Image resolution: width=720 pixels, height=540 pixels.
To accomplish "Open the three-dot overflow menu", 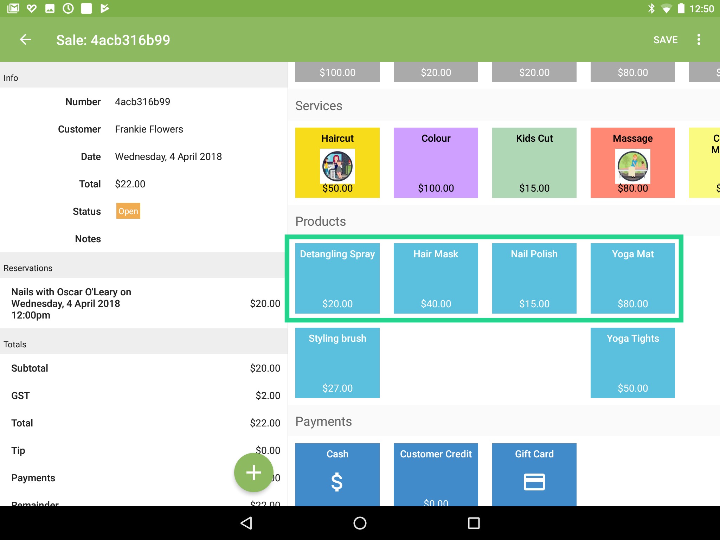I will click(699, 39).
